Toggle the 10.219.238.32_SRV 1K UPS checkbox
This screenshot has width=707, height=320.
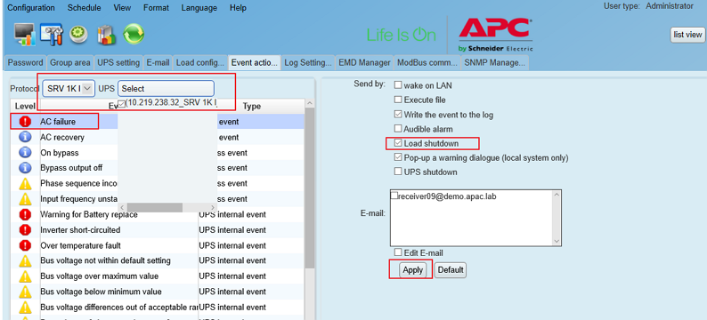pyautogui.click(x=122, y=103)
